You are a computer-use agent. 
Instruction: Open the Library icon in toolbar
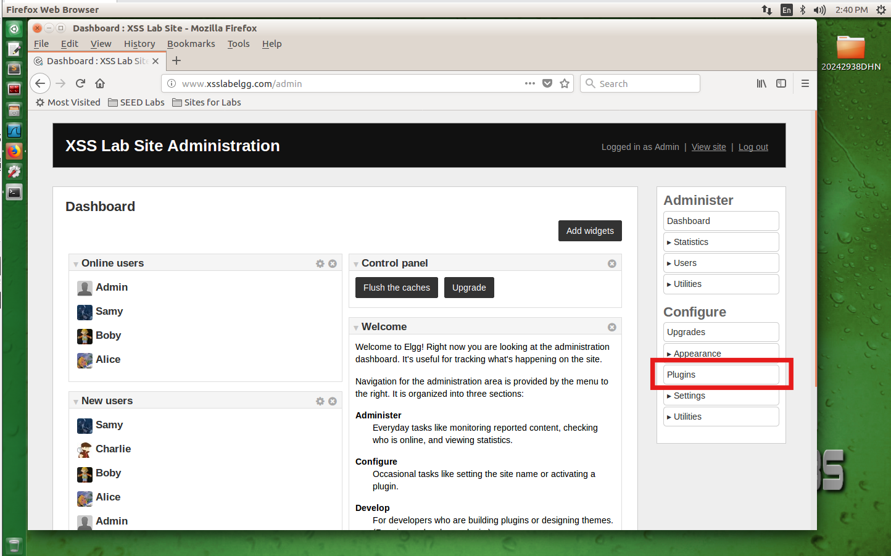click(761, 83)
